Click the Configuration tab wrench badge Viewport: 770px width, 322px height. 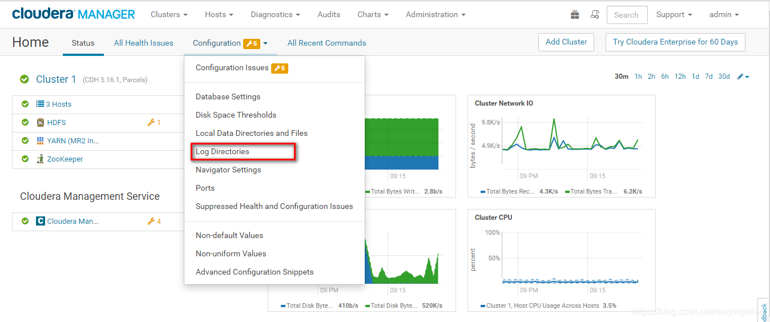(252, 43)
